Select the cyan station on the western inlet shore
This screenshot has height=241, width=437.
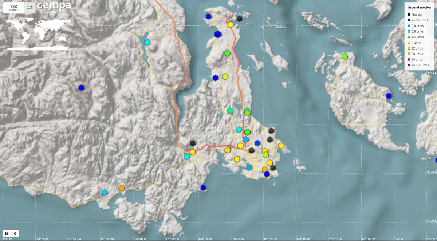[x=187, y=157]
